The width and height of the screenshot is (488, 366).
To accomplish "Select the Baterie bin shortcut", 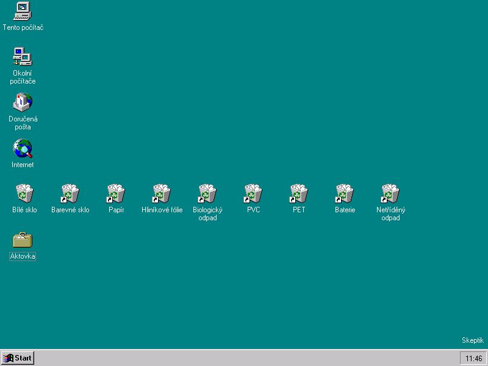I will pyautogui.click(x=345, y=193).
